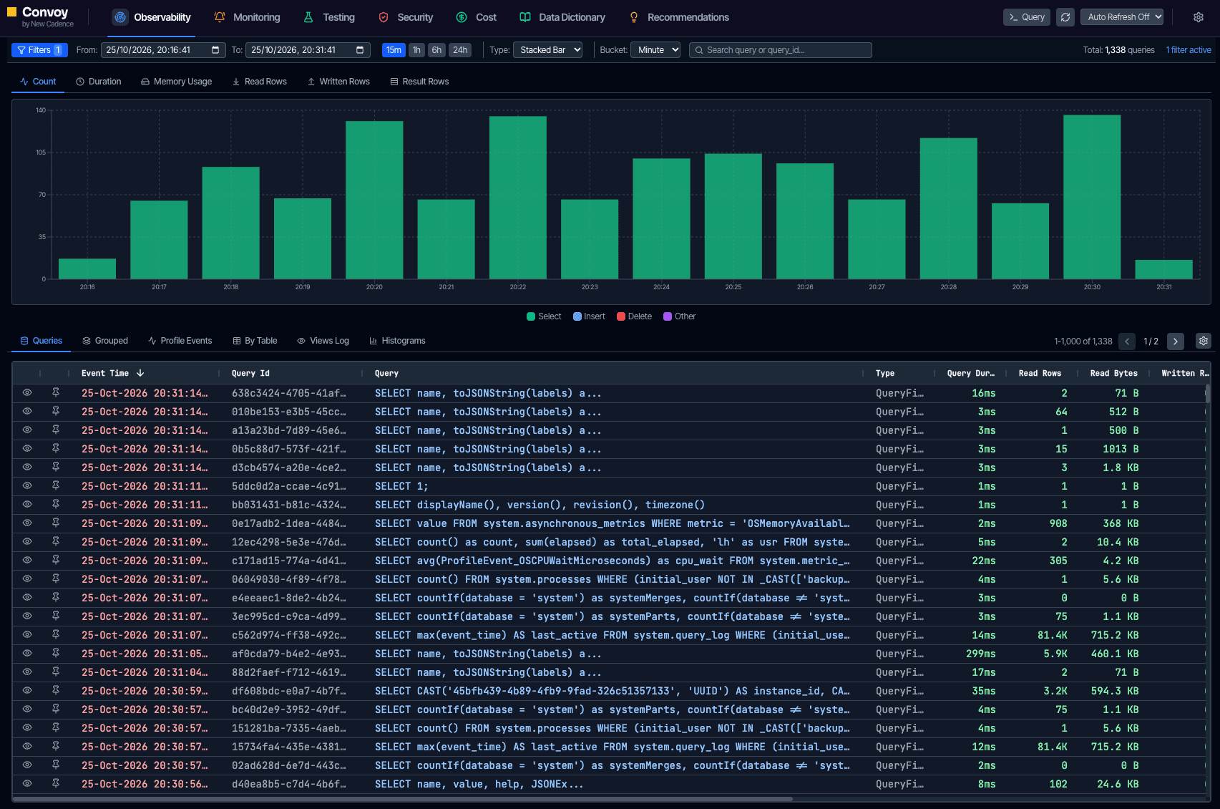
Task: Open the chart Type dropdown
Action: 547,50
